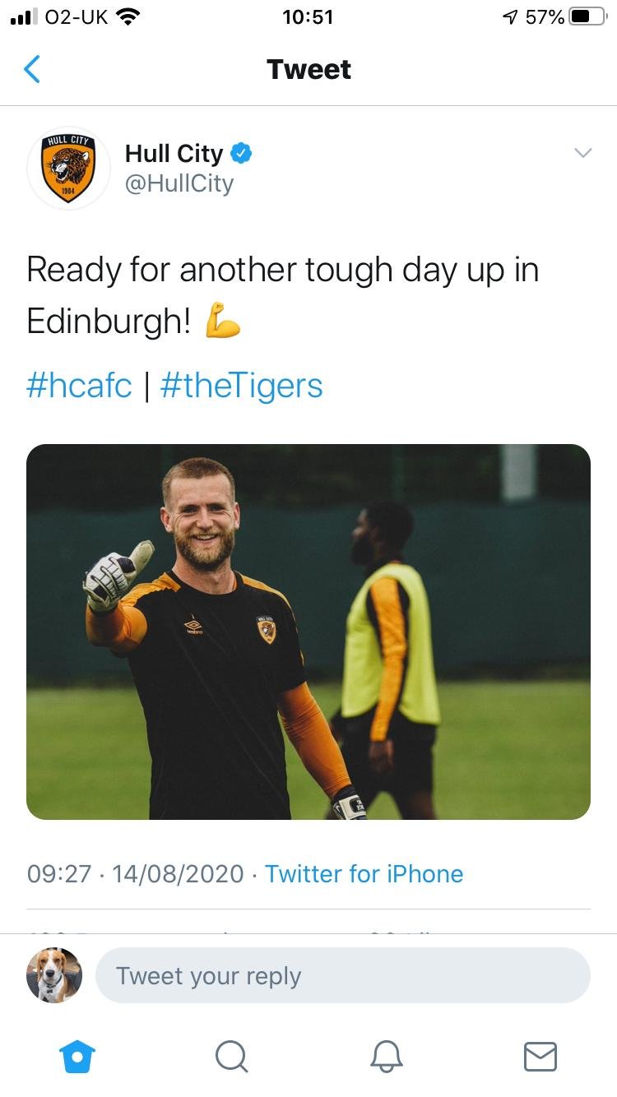Tap the back arrow to leave the tweet
Viewport: 617px width, 1097px height.
click(x=32, y=69)
